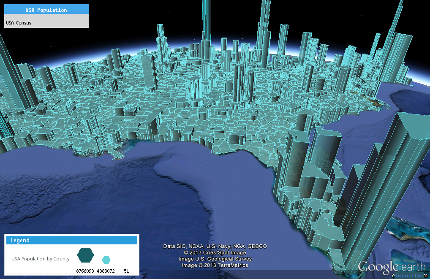Click the light cyan hexagon legend symbol
The width and height of the screenshot is (430, 279).
pyautogui.click(x=106, y=260)
